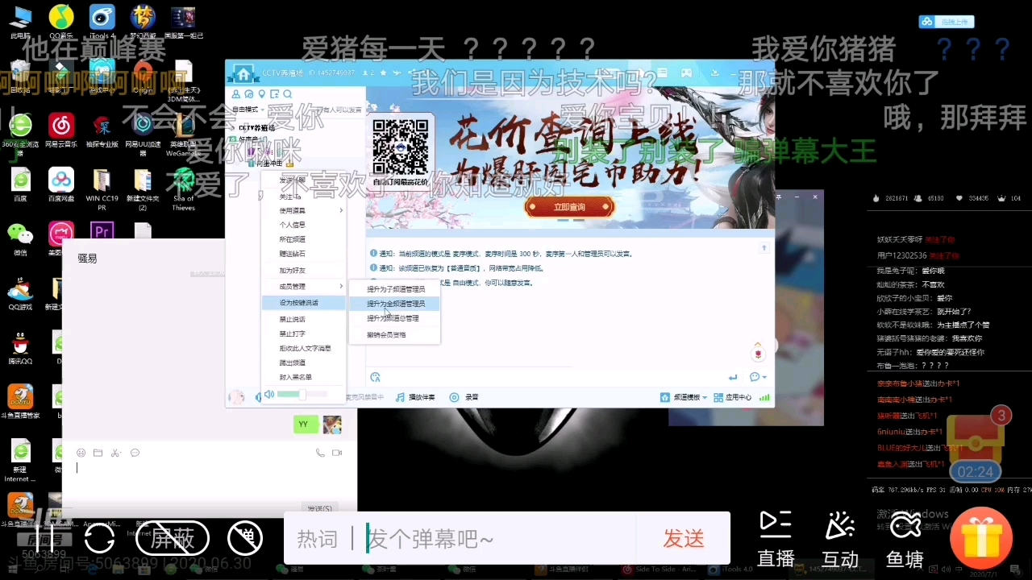
Task: Click the WeChat message typing area
Action: (x=210, y=481)
